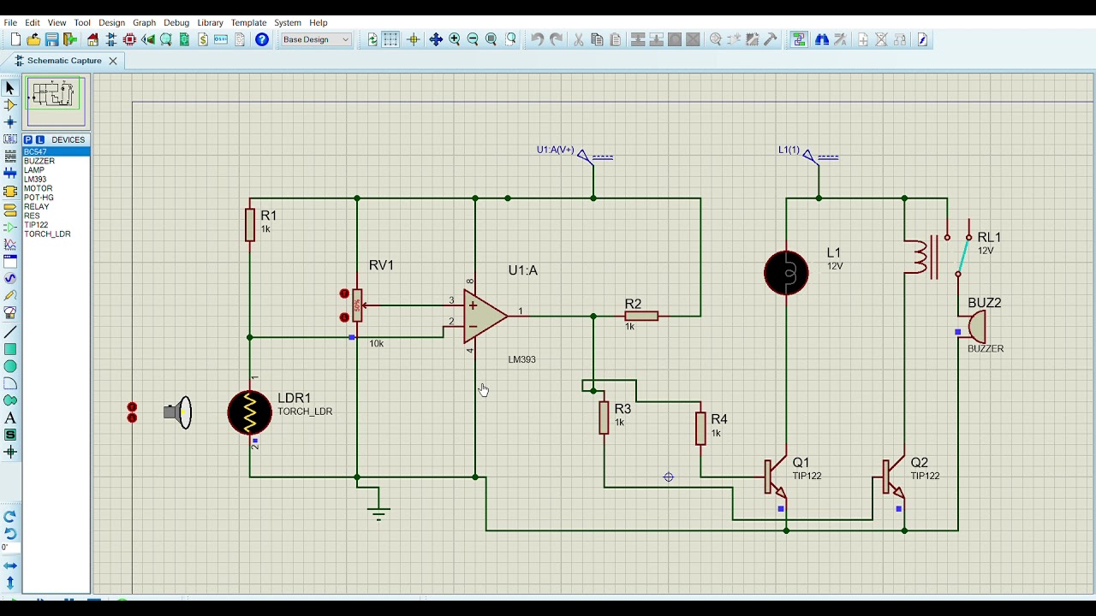Click the LM393 comparator U1:A symbol

[x=485, y=316]
